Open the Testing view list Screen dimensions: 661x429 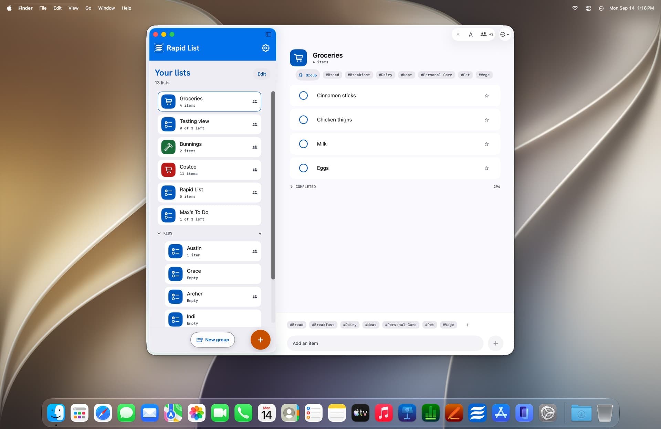tap(209, 125)
